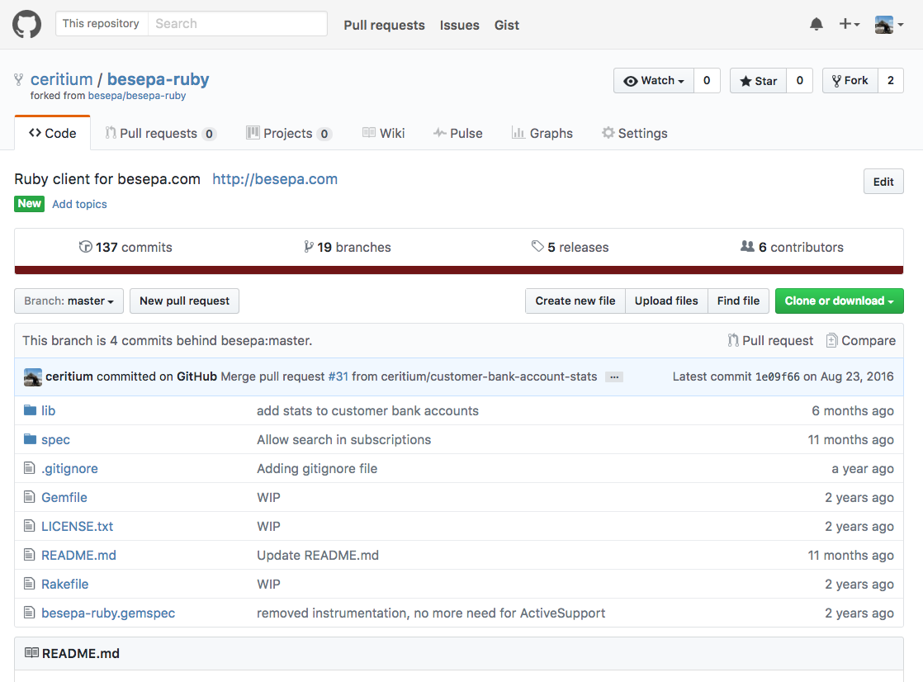Open Pull requests from the top navigation
Image resolution: width=923 pixels, height=682 pixels.
click(x=384, y=25)
